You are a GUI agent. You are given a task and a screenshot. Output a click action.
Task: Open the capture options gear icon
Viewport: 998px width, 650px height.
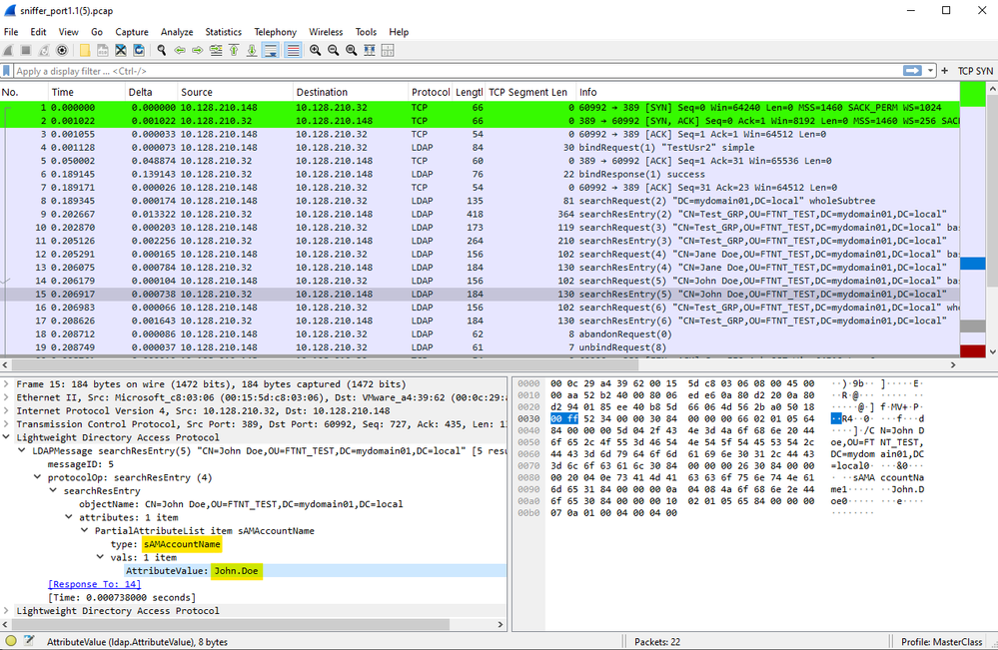(x=62, y=50)
